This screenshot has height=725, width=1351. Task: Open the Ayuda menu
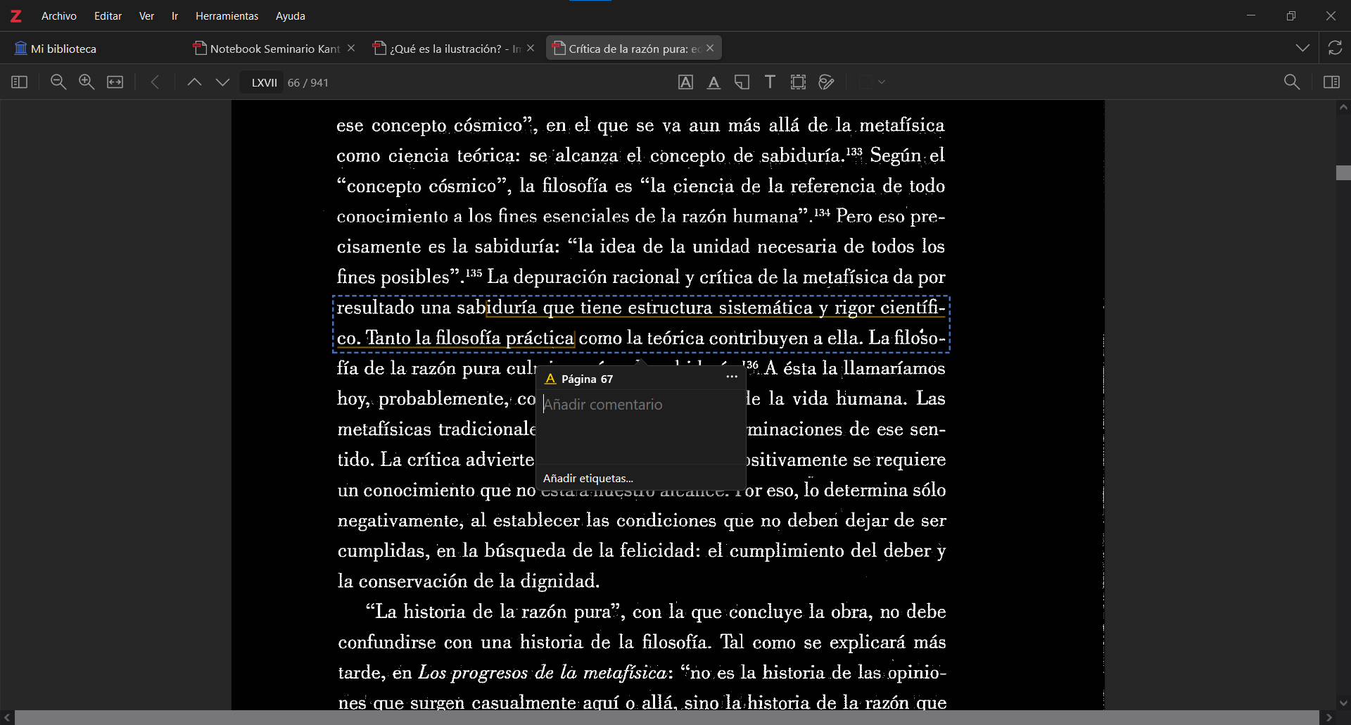(290, 15)
